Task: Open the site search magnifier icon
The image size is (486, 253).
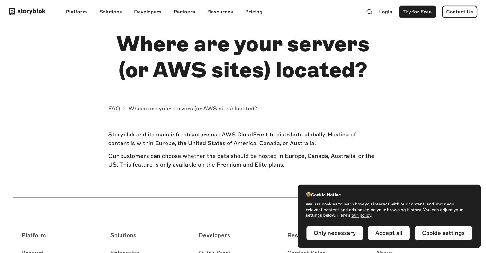Action: (369, 12)
